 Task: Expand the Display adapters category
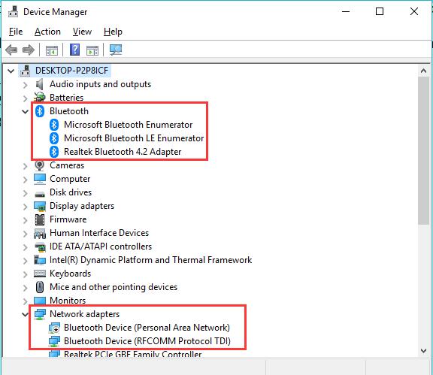pos(25,207)
